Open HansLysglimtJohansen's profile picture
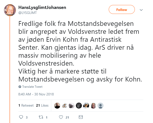 click(10, 10)
